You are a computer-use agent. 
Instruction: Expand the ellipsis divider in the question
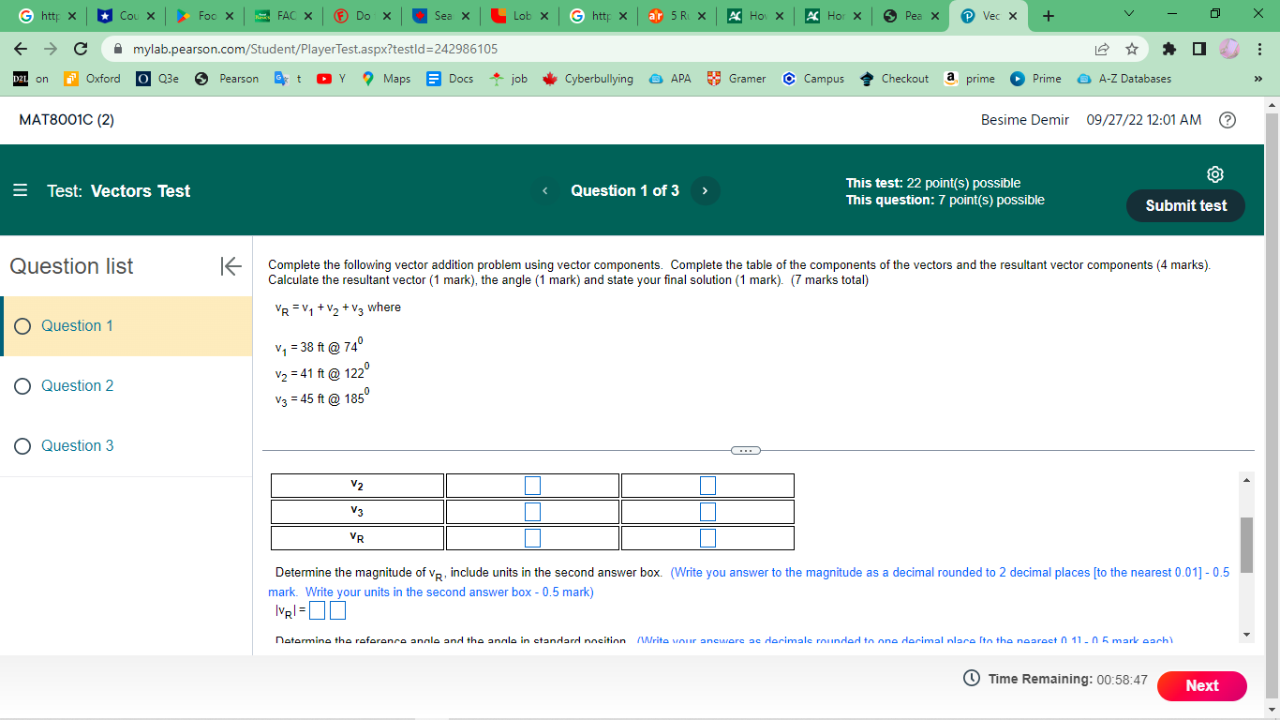pyautogui.click(x=747, y=451)
